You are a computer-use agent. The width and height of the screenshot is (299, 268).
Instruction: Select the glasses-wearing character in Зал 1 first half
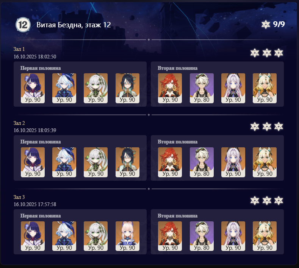(127, 88)
